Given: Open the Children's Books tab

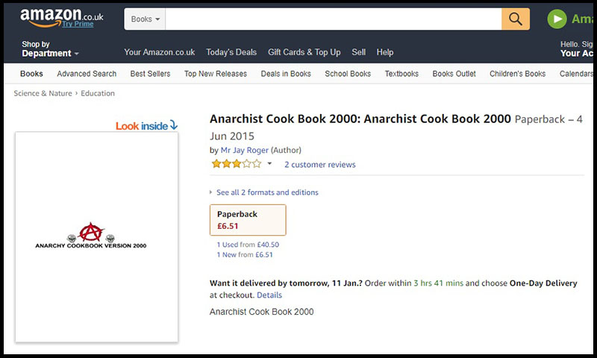Looking at the screenshot, I should tap(518, 74).
